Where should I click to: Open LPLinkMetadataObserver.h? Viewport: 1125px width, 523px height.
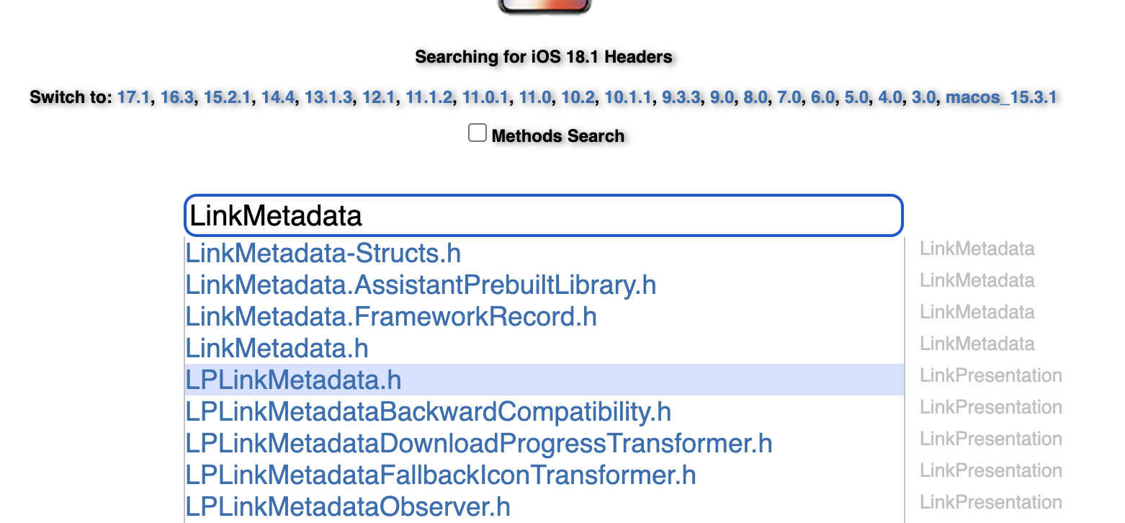pyautogui.click(x=347, y=506)
